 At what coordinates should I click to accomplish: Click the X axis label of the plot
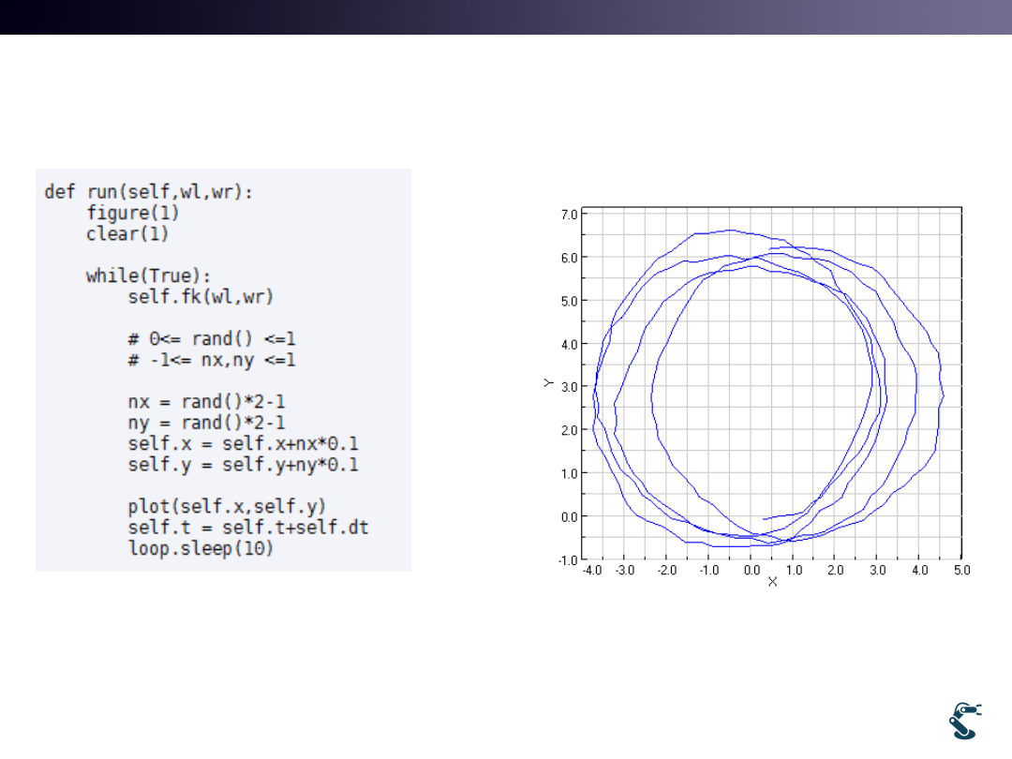(772, 582)
